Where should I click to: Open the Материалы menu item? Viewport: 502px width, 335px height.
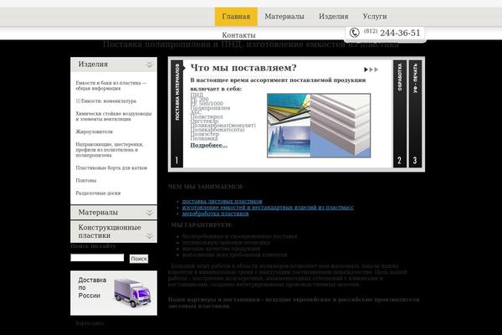tap(284, 17)
